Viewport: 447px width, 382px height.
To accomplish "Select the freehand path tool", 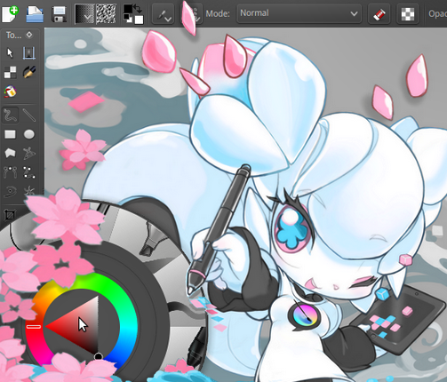I will [29, 172].
